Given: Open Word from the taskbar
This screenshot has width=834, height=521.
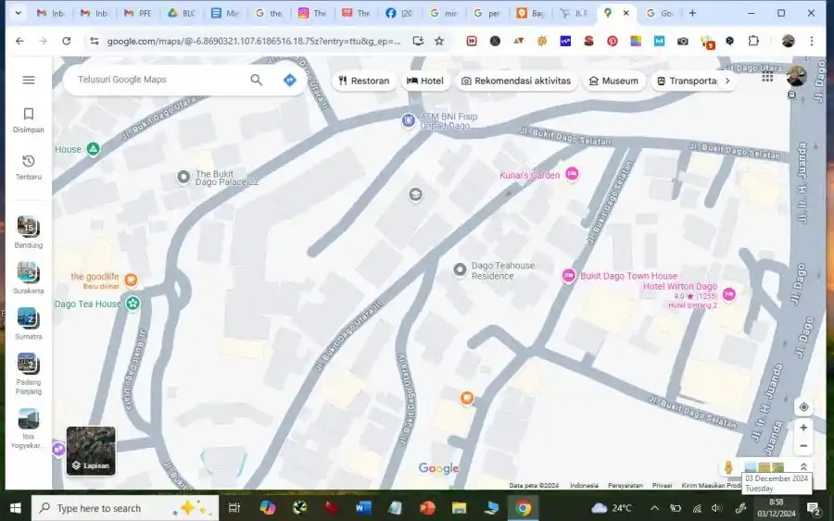Looking at the screenshot, I should click(x=363, y=508).
